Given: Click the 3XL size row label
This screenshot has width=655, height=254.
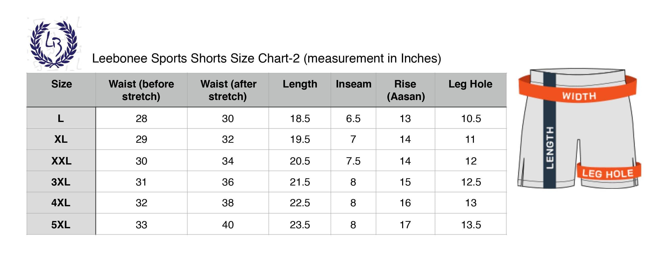Looking at the screenshot, I should coord(61,182).
